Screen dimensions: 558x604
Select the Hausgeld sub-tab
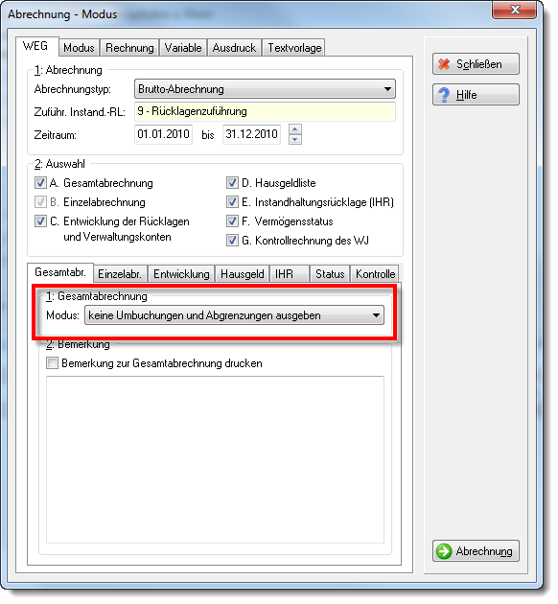pos(243,274)
